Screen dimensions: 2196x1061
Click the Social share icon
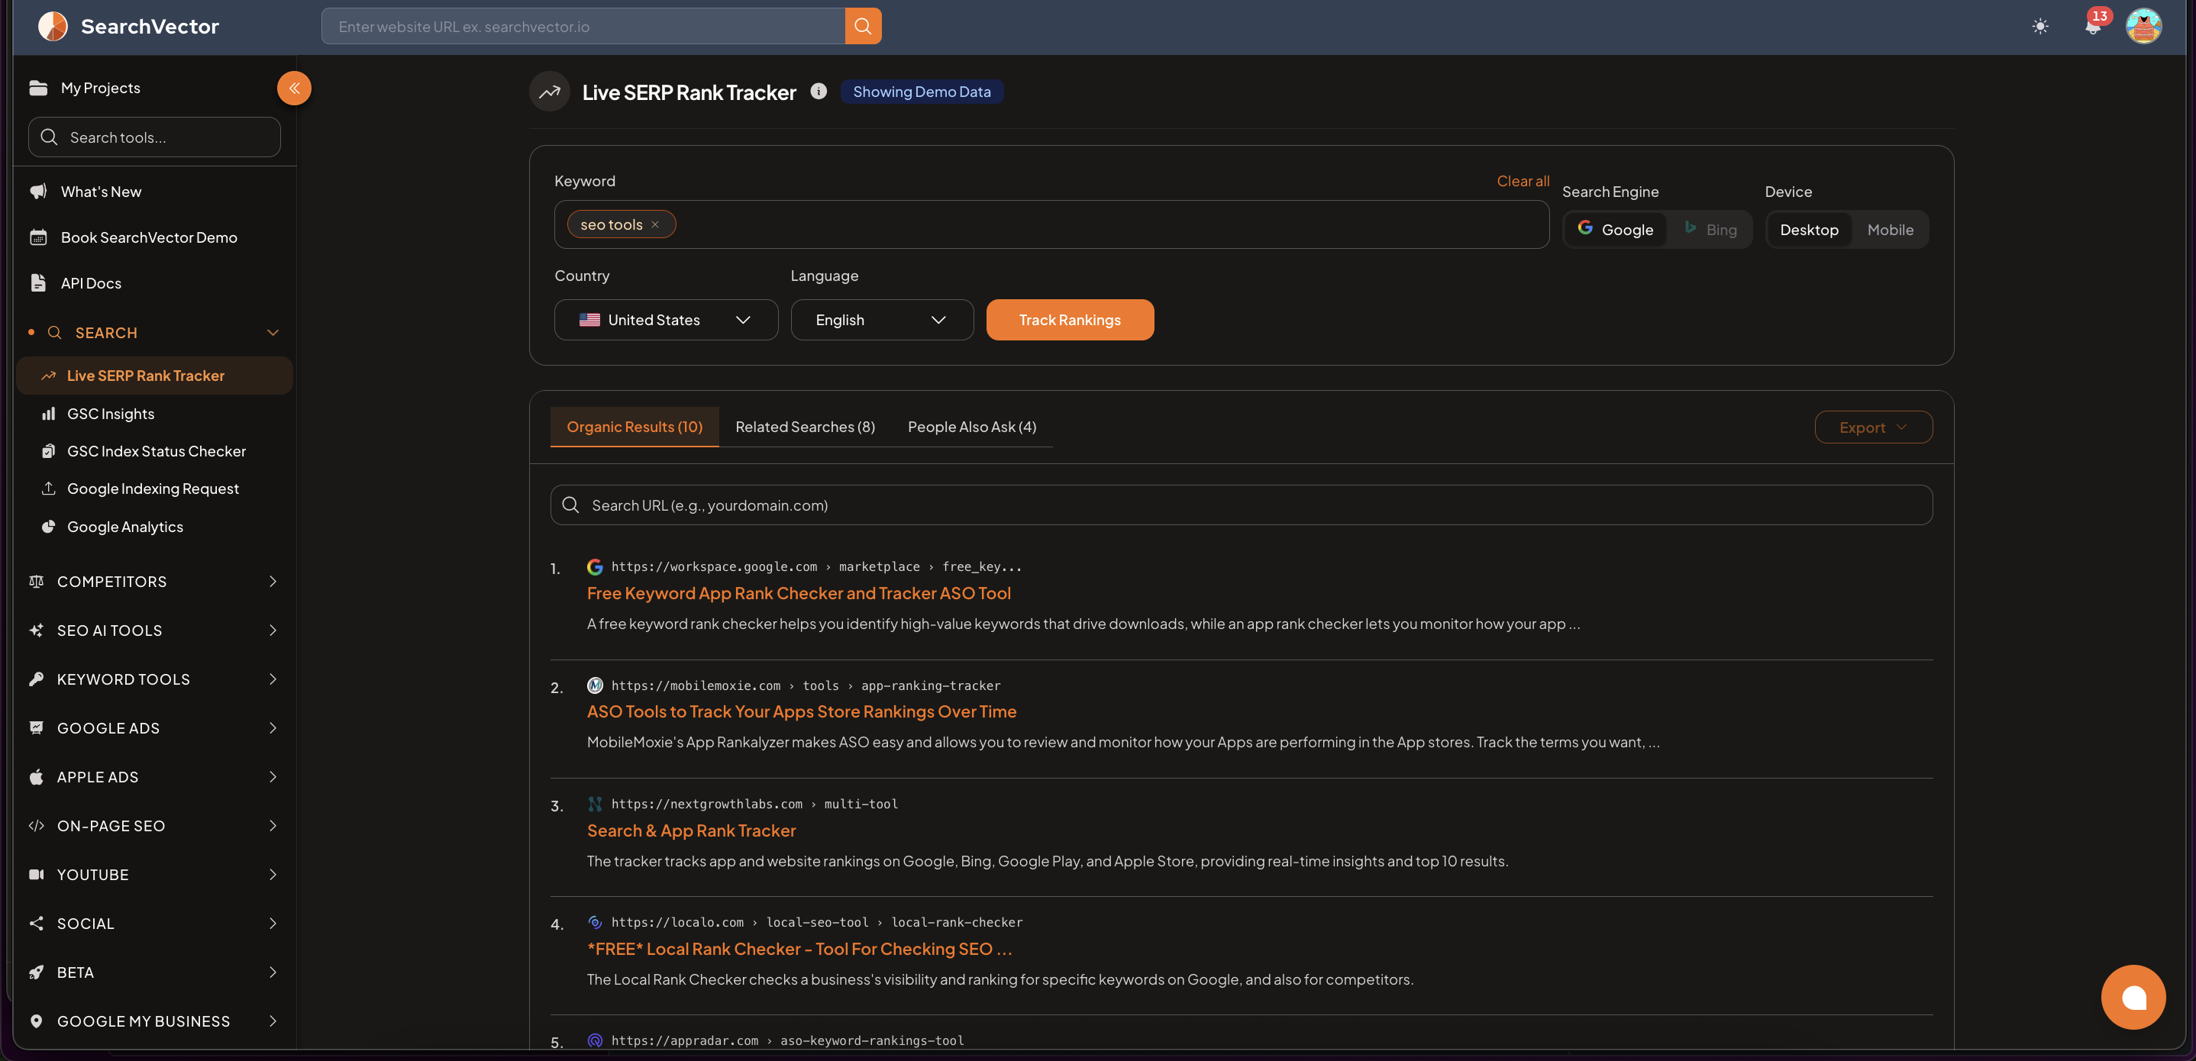click(37, 924)
